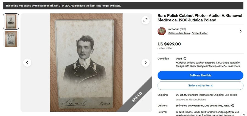Open shipping See details link
Screen dimensions: 247x116
pos(231,95)
